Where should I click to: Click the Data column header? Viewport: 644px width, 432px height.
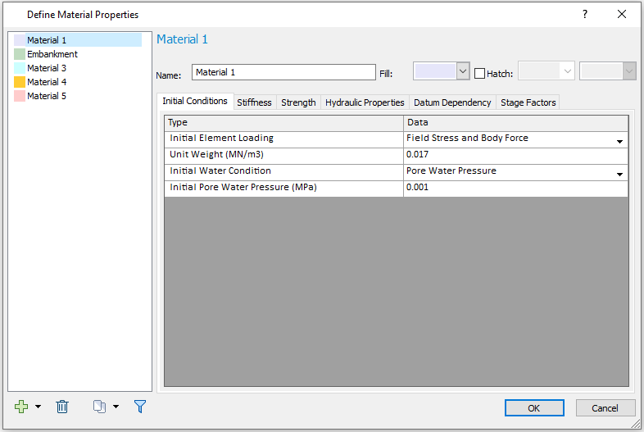tap(516, 123)
